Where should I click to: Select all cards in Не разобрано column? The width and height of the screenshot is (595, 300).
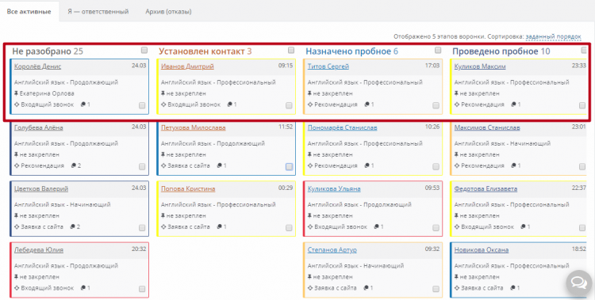click(144, 50)
